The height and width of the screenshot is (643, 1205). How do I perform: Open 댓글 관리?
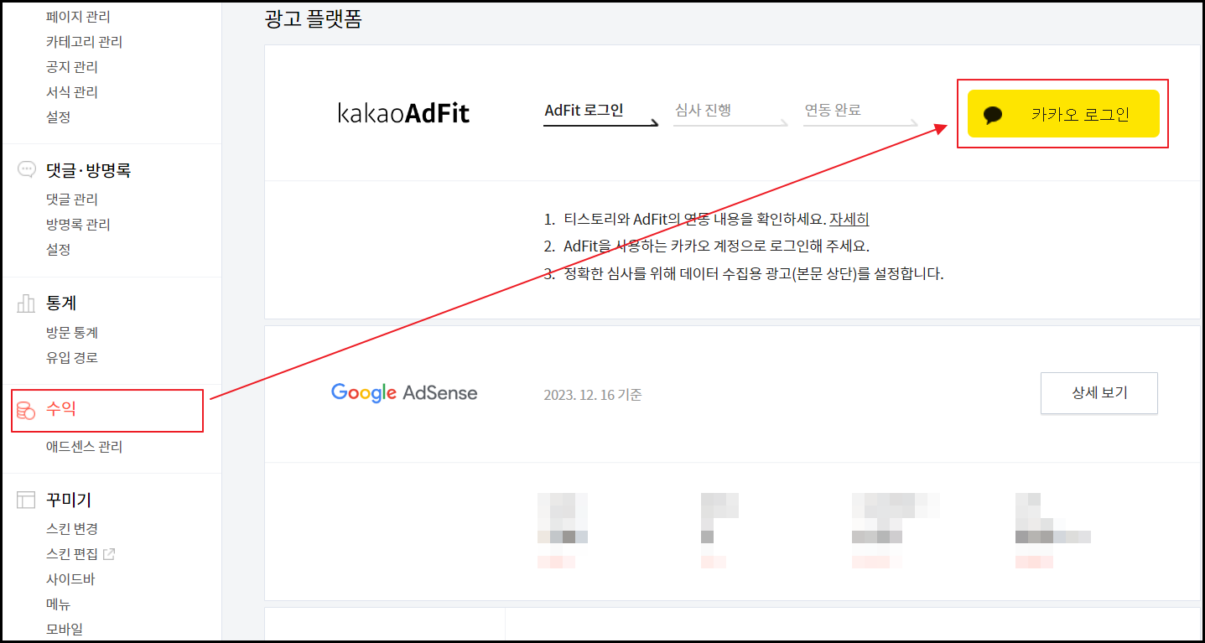[72, 200]
